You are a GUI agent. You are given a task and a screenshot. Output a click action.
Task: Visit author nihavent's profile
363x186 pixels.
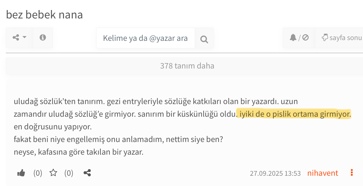(x=322, y=173)
